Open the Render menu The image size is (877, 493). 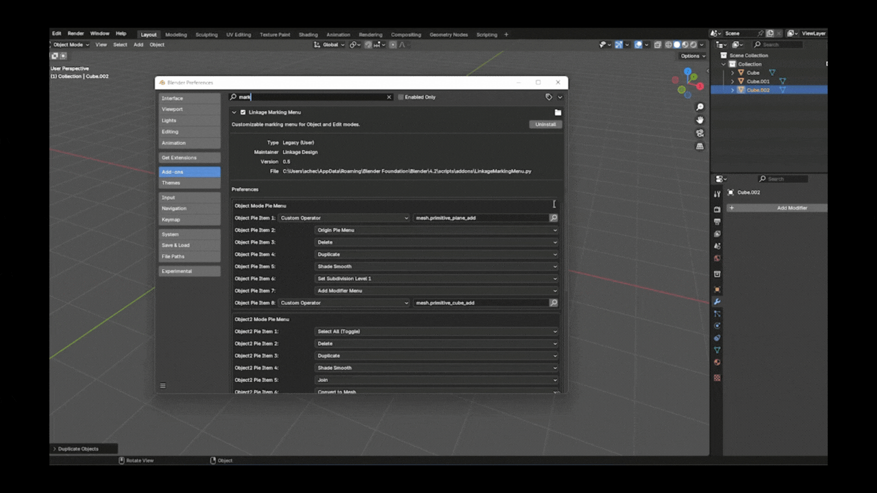(x=75, y=34)
